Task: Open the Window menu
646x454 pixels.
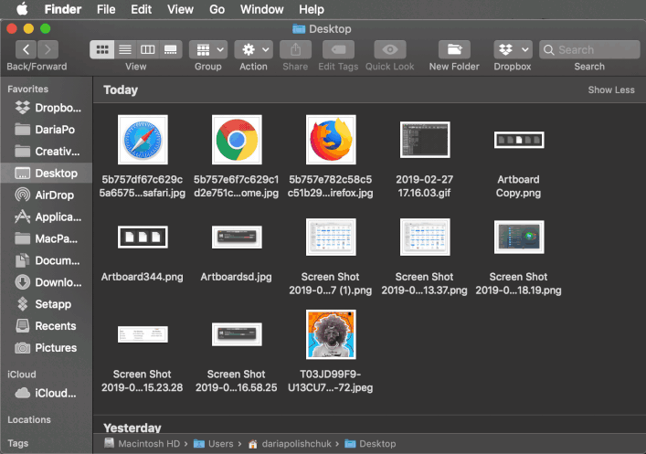Action: coord(261,9)
